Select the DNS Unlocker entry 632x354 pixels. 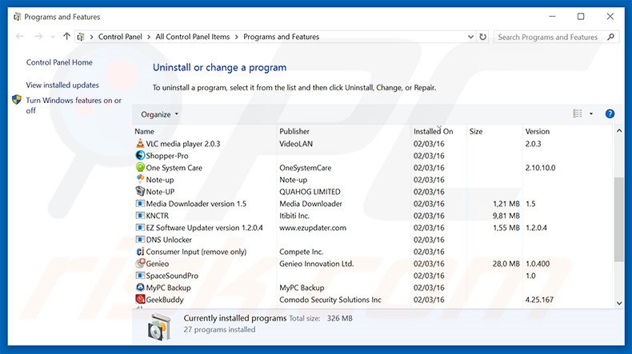tap(169, 240)
